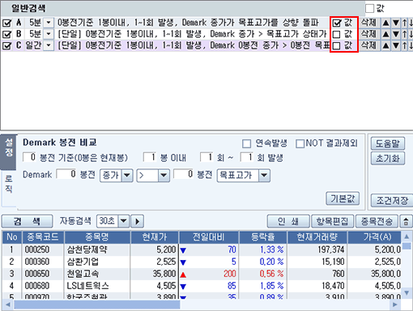
Task: Sort by 가격(A) column header
Action: click(375, 237)
